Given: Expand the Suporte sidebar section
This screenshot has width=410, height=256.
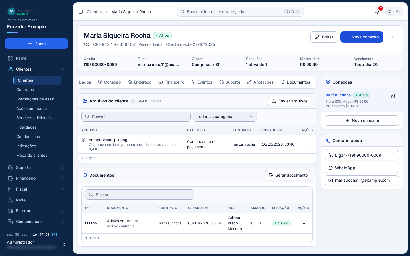Looking at the screenshot, I should click(63, 168).
